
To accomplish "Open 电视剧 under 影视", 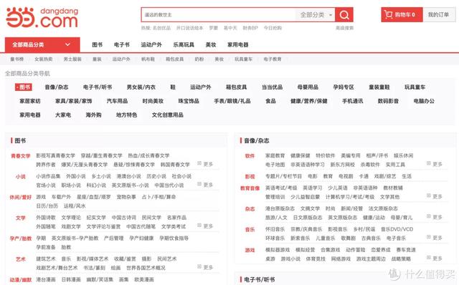I will click(346, 176).
